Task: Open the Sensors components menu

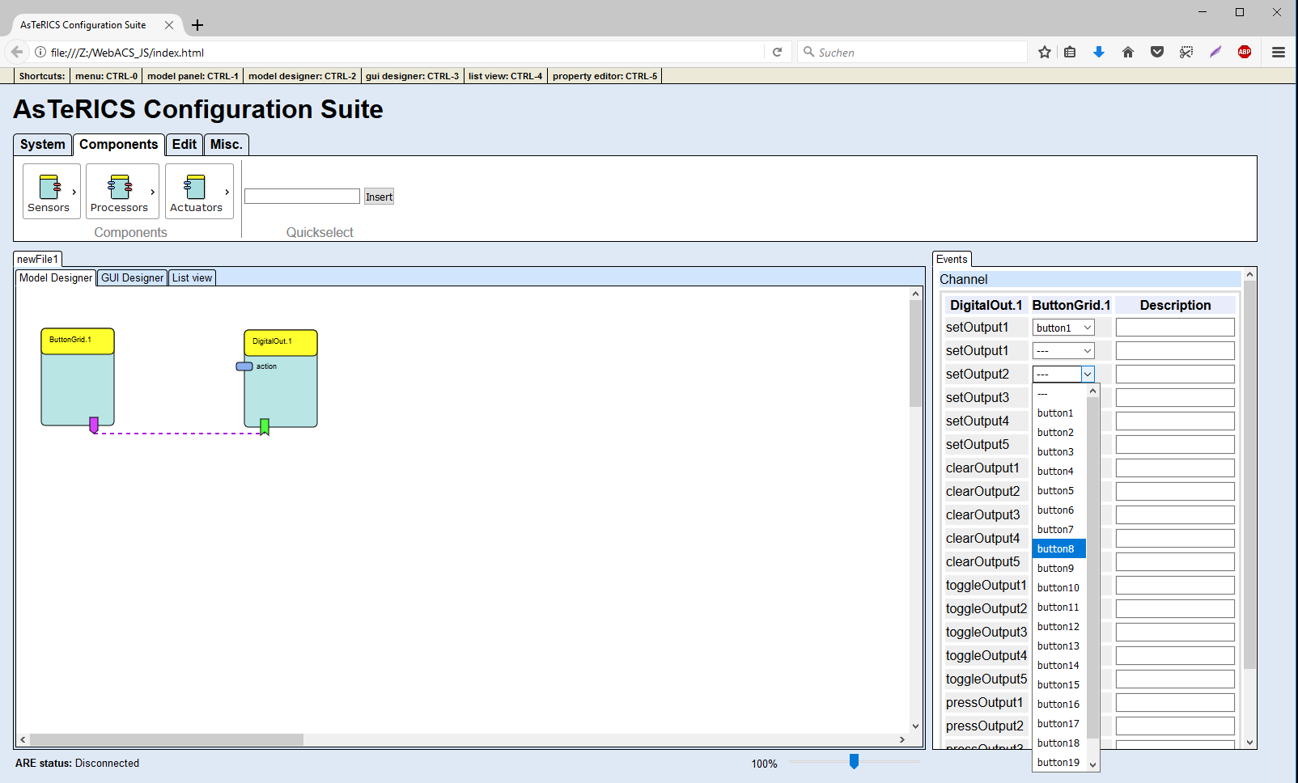Action: click(52, 192)
